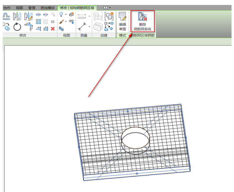
Task: Select the Rotate tool icon
Action: click(17, 27)
